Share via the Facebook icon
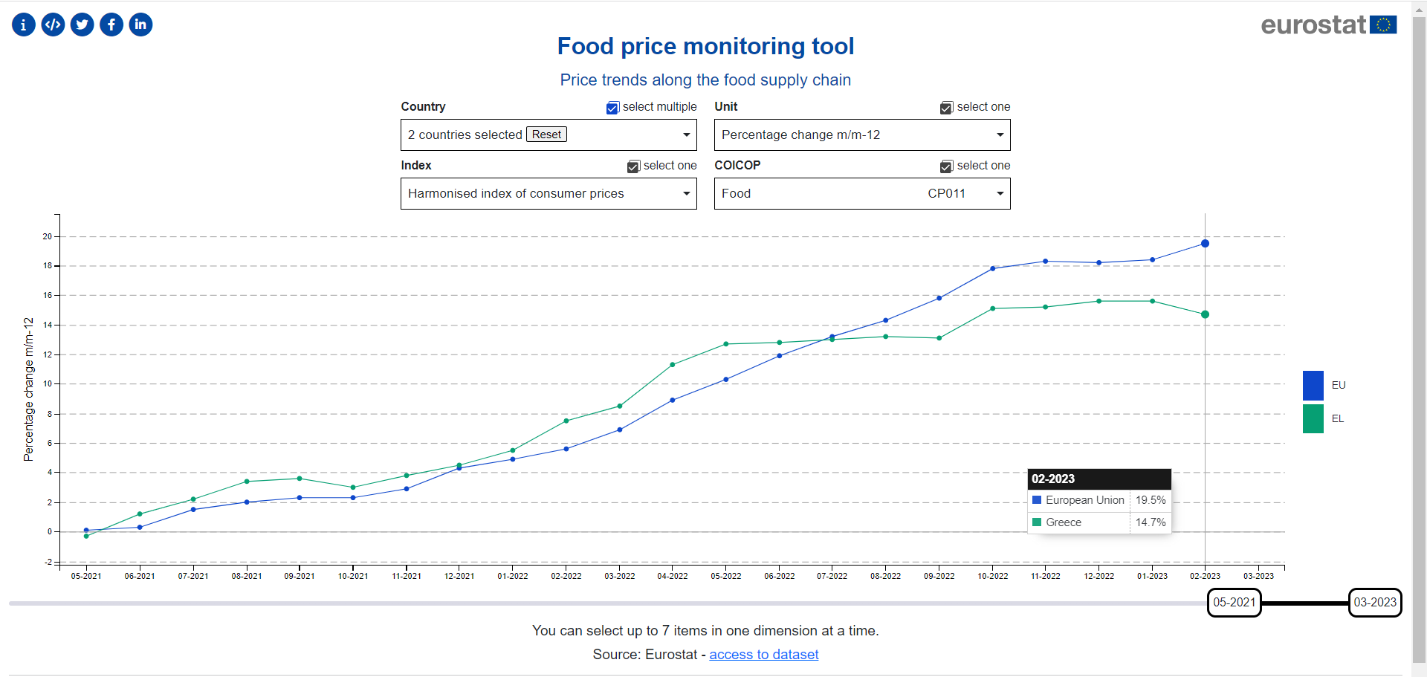 pyautogui.click(x=111, y=25)
